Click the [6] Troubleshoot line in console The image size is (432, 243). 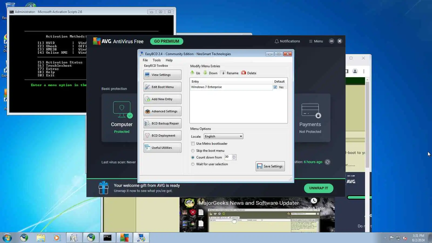[55, 66]
